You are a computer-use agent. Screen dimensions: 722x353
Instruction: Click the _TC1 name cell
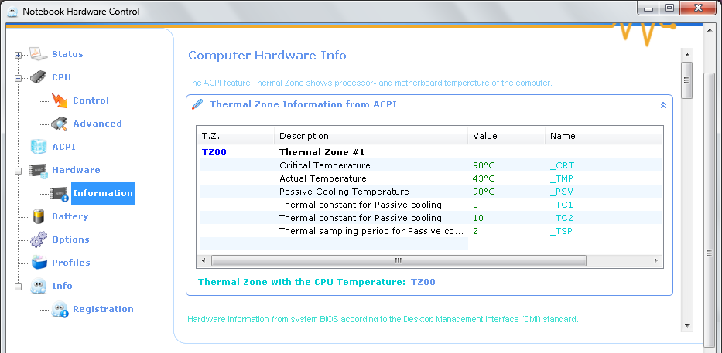click(562, 205)
